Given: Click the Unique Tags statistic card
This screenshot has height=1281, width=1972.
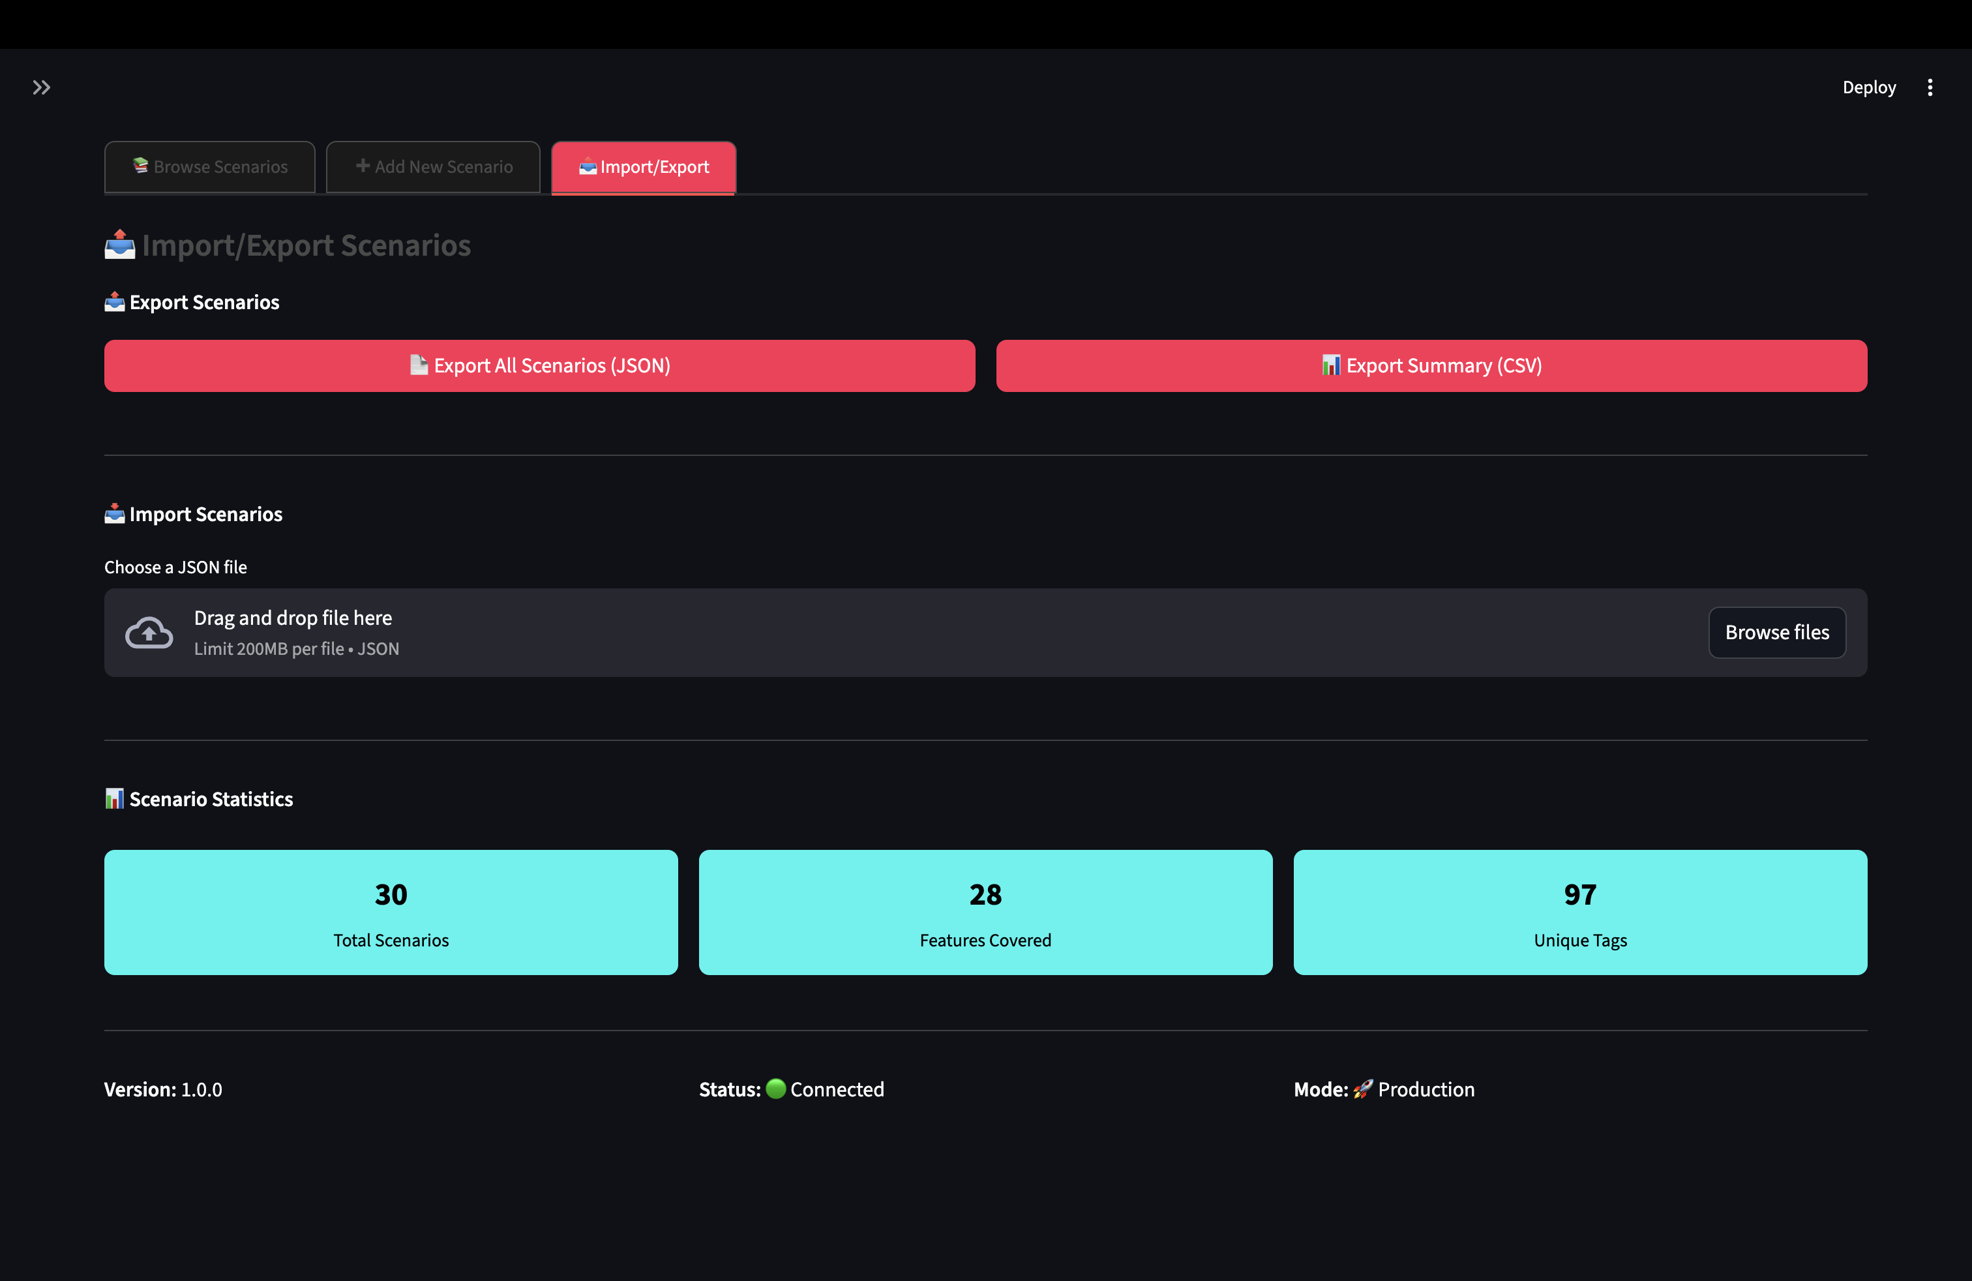Looking at the screenshot, I should coord(1580,911).
